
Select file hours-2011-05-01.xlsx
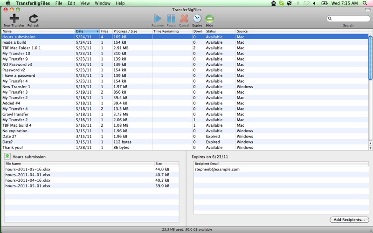click(x=91, y=185)
